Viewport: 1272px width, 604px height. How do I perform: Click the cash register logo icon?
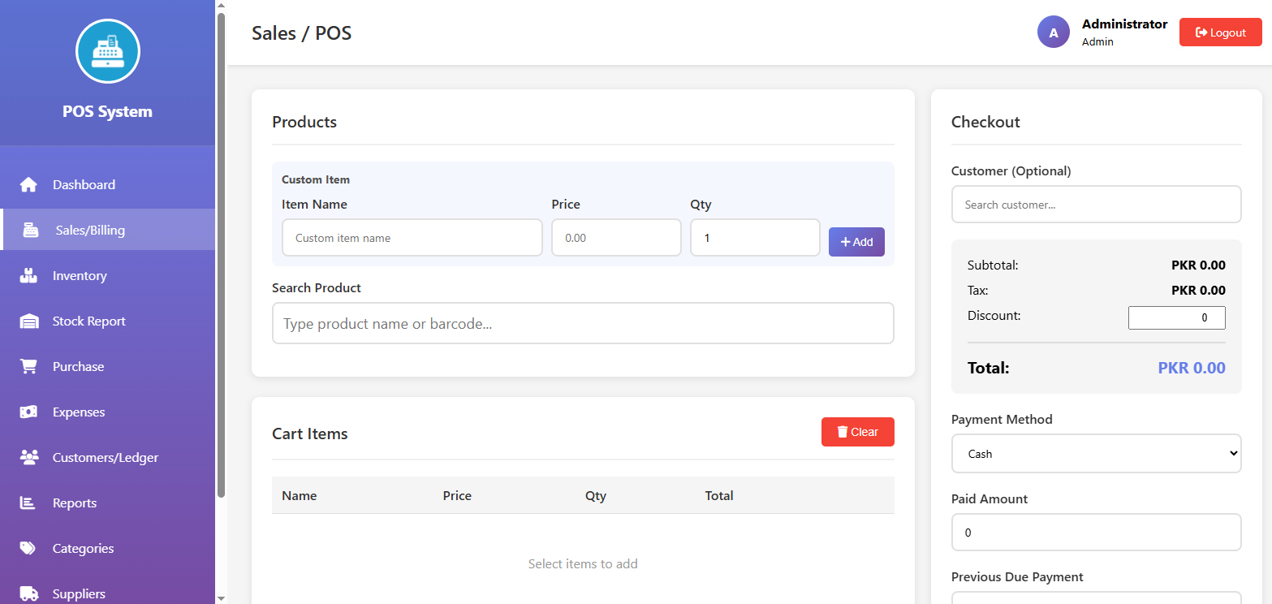(108, 52)
